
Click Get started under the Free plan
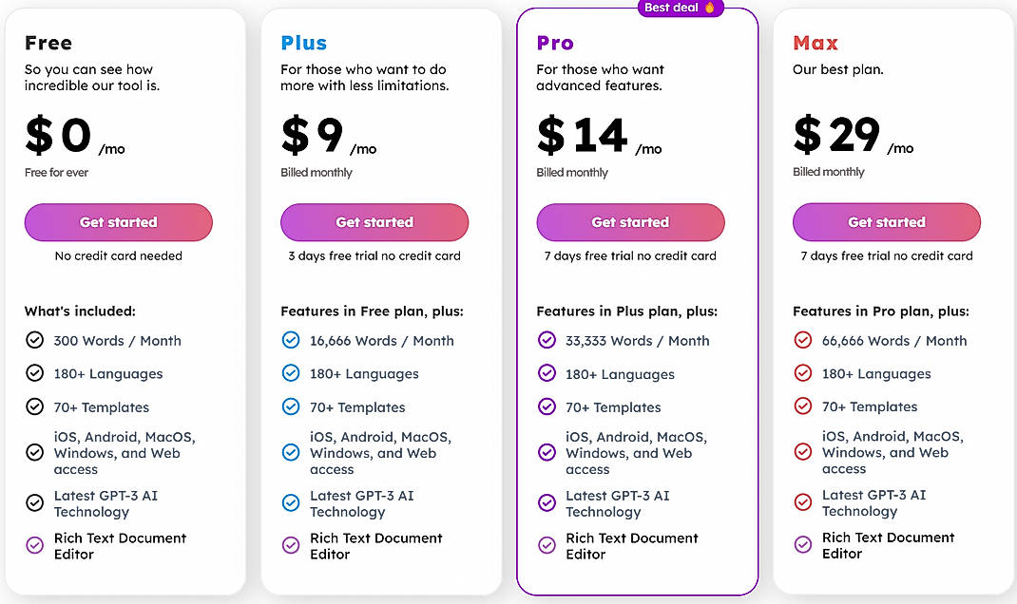(118, 222)
